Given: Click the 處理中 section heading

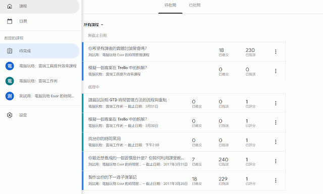Looking at the screenshot, I should (x=94, y=87).
